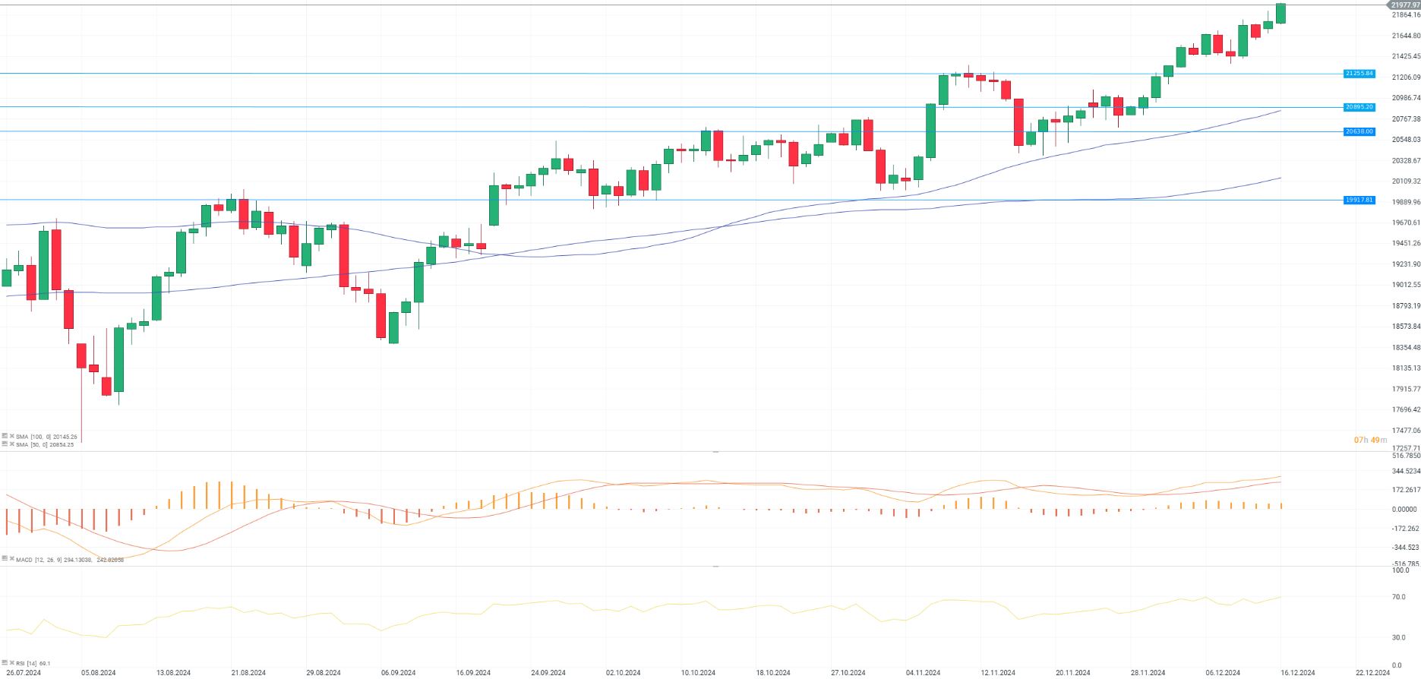Screen dimensions: 1421x679
Task: Open settings icon for SMA 100 indicator
Action: 5,437
